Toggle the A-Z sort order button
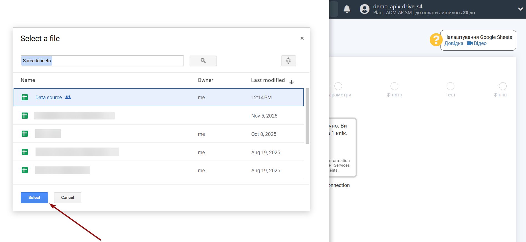This screenshot has height=242, width=526. point(288,61)
